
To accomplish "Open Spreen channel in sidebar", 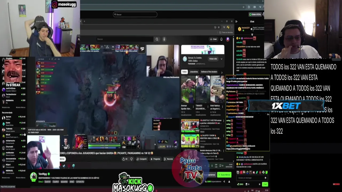I will tap(13, 118).
